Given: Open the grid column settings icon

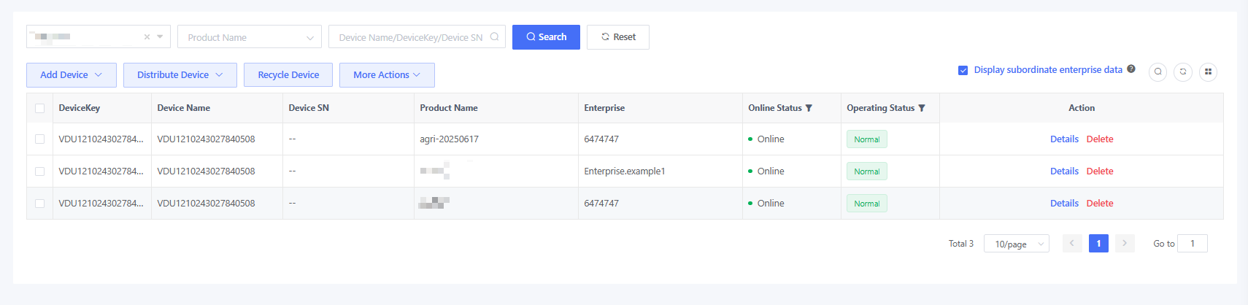Looking at the screenshot, I should point(1208,72).
